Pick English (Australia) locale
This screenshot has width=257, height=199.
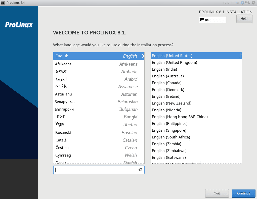[x=196, y=76]
